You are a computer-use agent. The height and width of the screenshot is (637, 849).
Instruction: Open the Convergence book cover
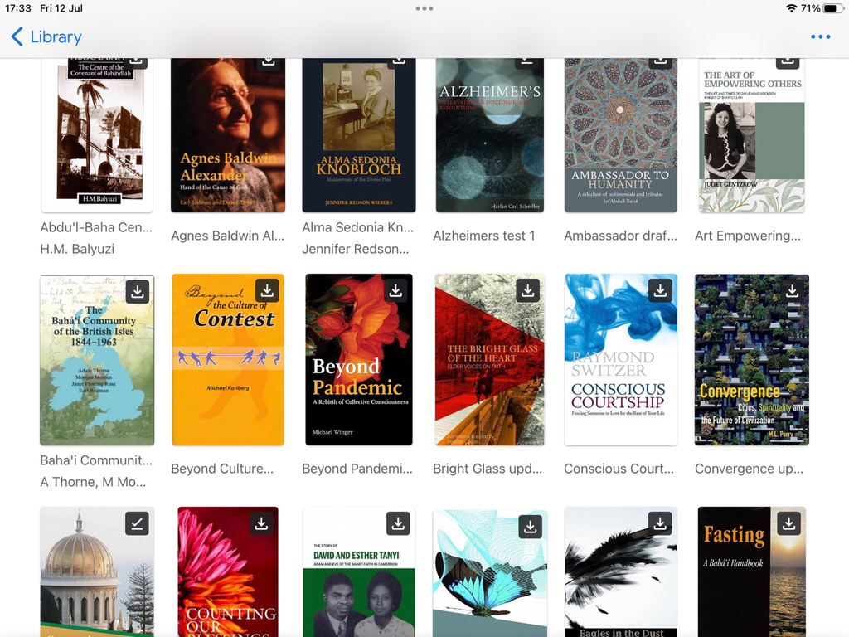751,360
